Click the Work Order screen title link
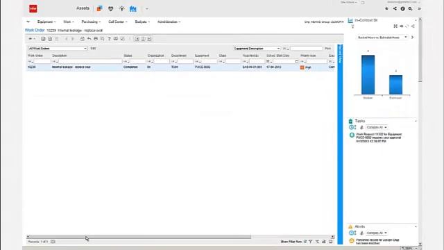Screen dimensions: 444x250 (35, 30)
